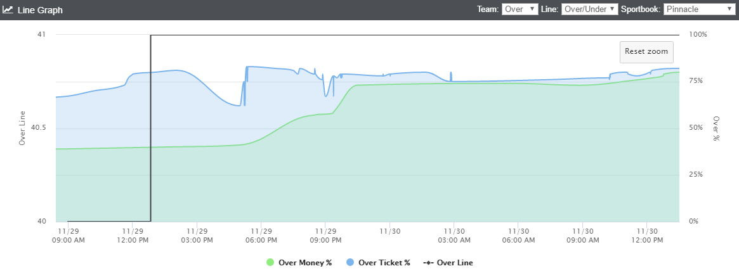Click the 11/29 06:00 PM axis label
The image size is (739, 278).
tap(261, 236)
